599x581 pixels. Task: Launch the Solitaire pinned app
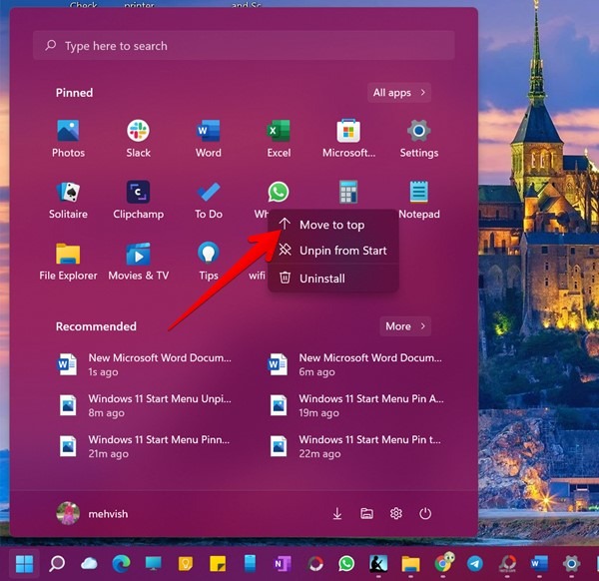(x=68, y=200)
